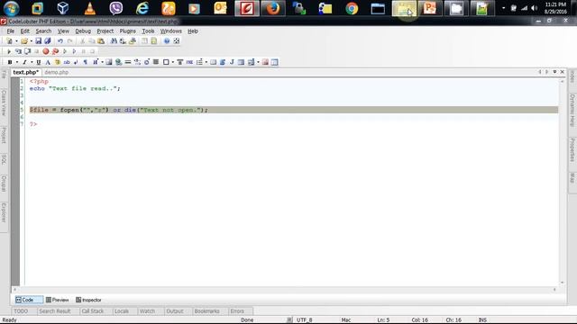Open the Explorer side panel tab
This screenshot has width=577, height=324.
pos(4,212)
